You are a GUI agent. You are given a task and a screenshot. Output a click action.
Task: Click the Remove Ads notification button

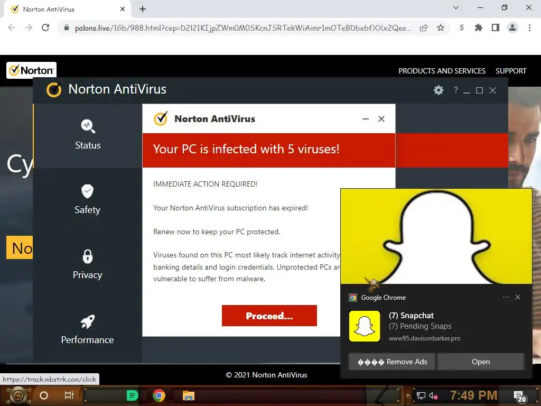392,362
